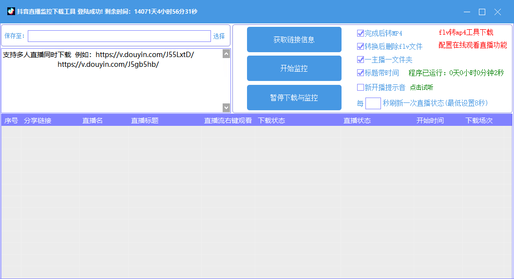Open flv转mp4工具下载 link

[466, 32]
